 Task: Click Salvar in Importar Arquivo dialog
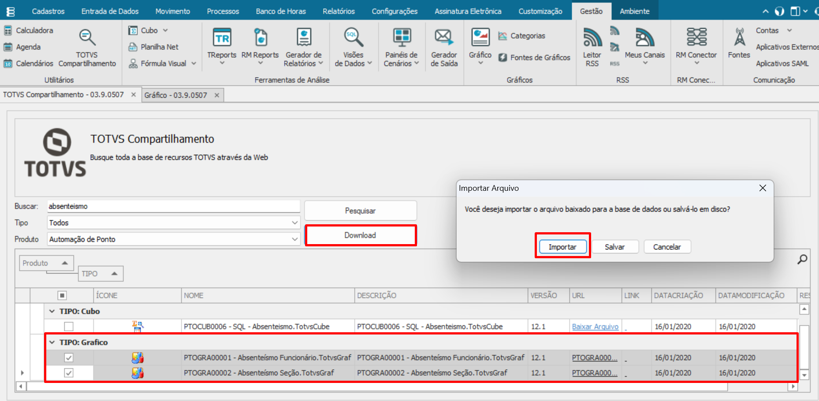(x=615, y=247)
